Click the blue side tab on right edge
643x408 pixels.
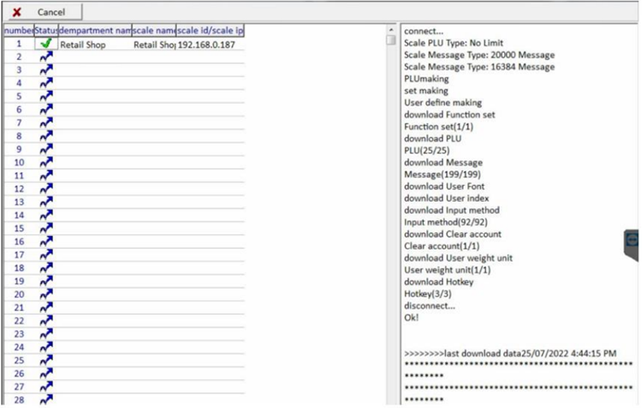pyautogui.click(x=634, y=241)
